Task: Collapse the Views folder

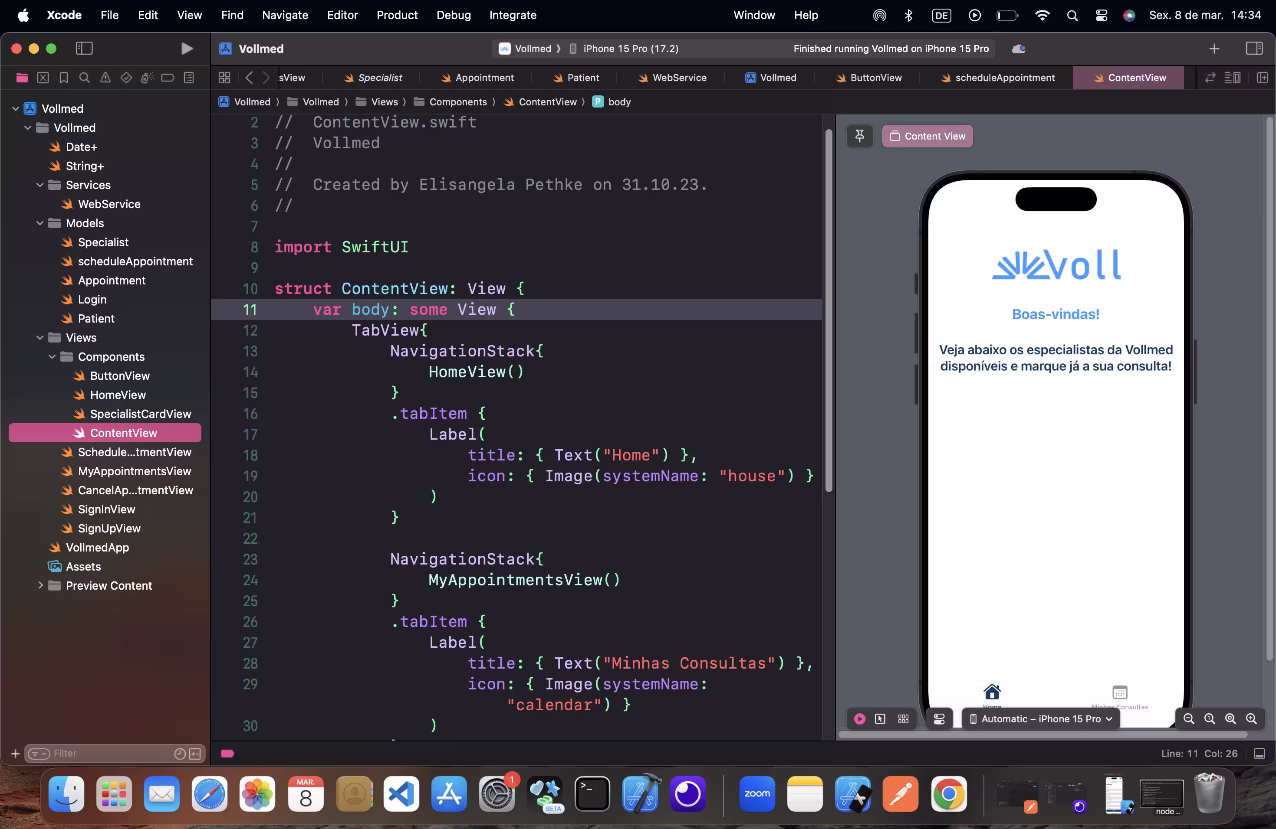Action: tap(40, 337)
